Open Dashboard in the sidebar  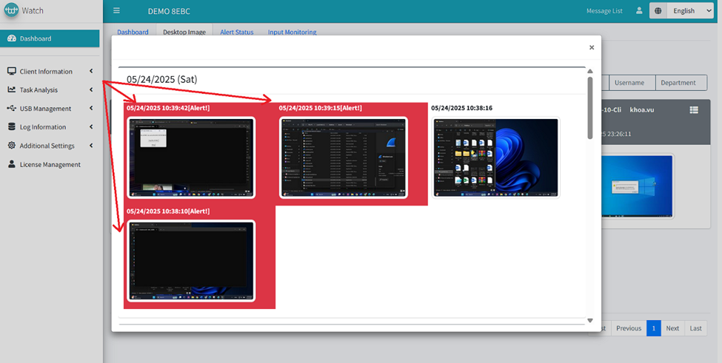pyautogui.click(x=36, y=38)
